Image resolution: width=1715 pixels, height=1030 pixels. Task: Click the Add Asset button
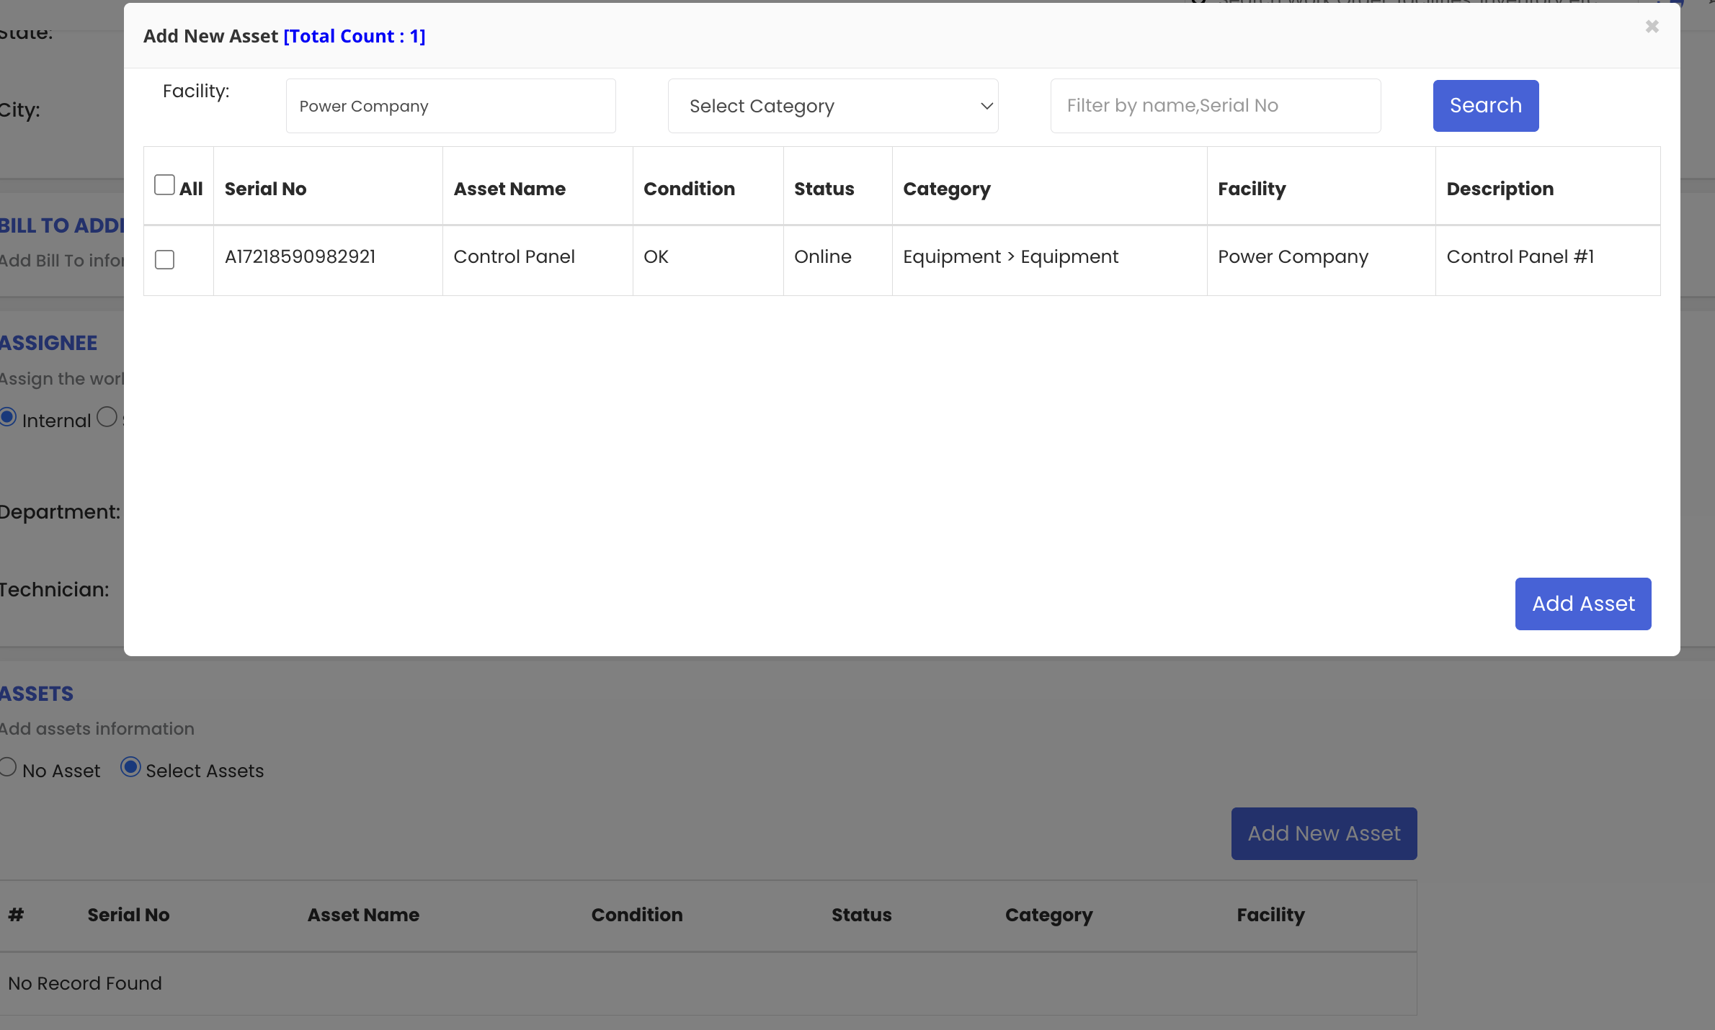pos(1582,604)
